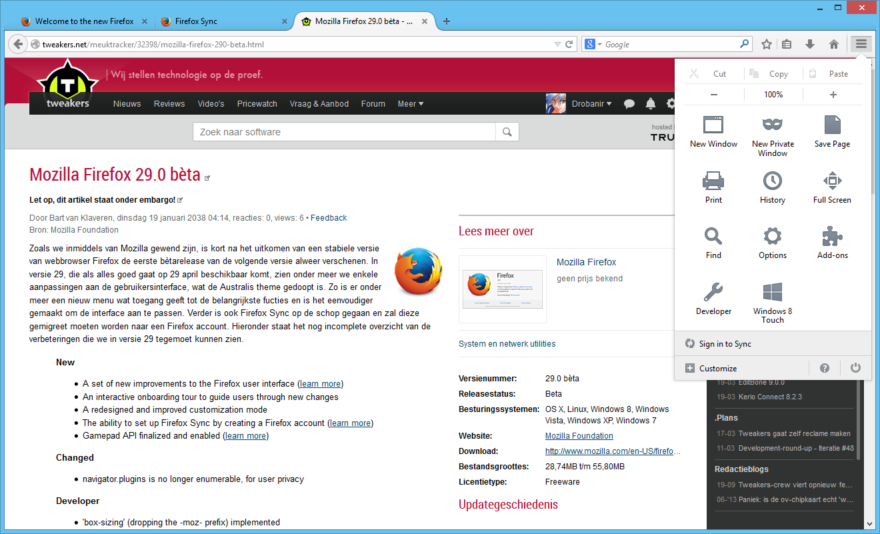Quit Firefox with the power icon
This screenshot has height=534, width=880.
855,368
